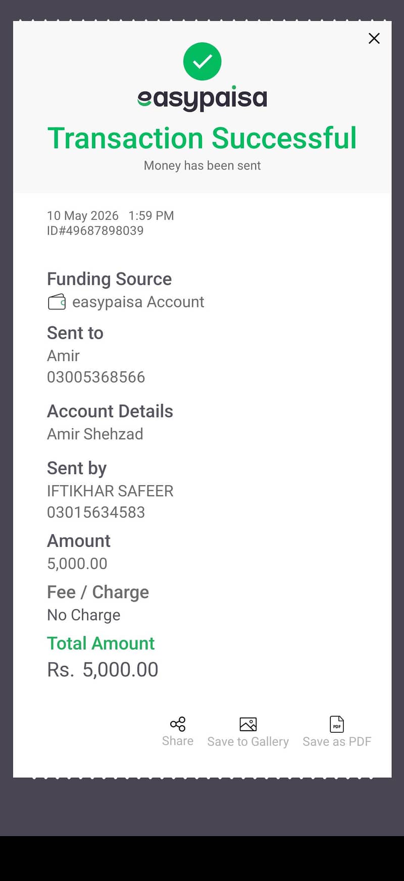404x881 pixels.
Task: Tap the Save as PDF label
Action: click(x=337, y=741)
